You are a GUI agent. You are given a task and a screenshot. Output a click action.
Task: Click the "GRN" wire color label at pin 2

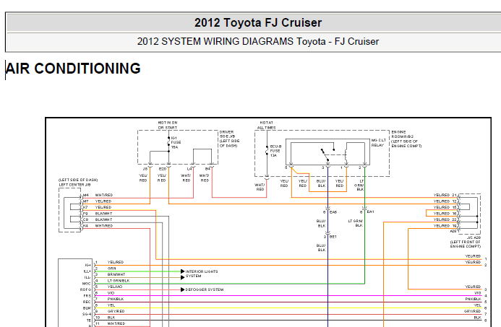(112, 269)
